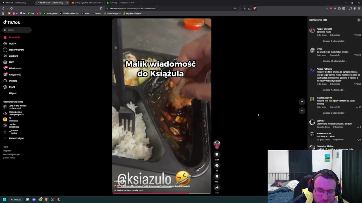Image resolution: width=362 pixels, height=203 pixels.
Task: Reply to Beny_97 via Odpowiedz
Action: (x=338, y=127)
